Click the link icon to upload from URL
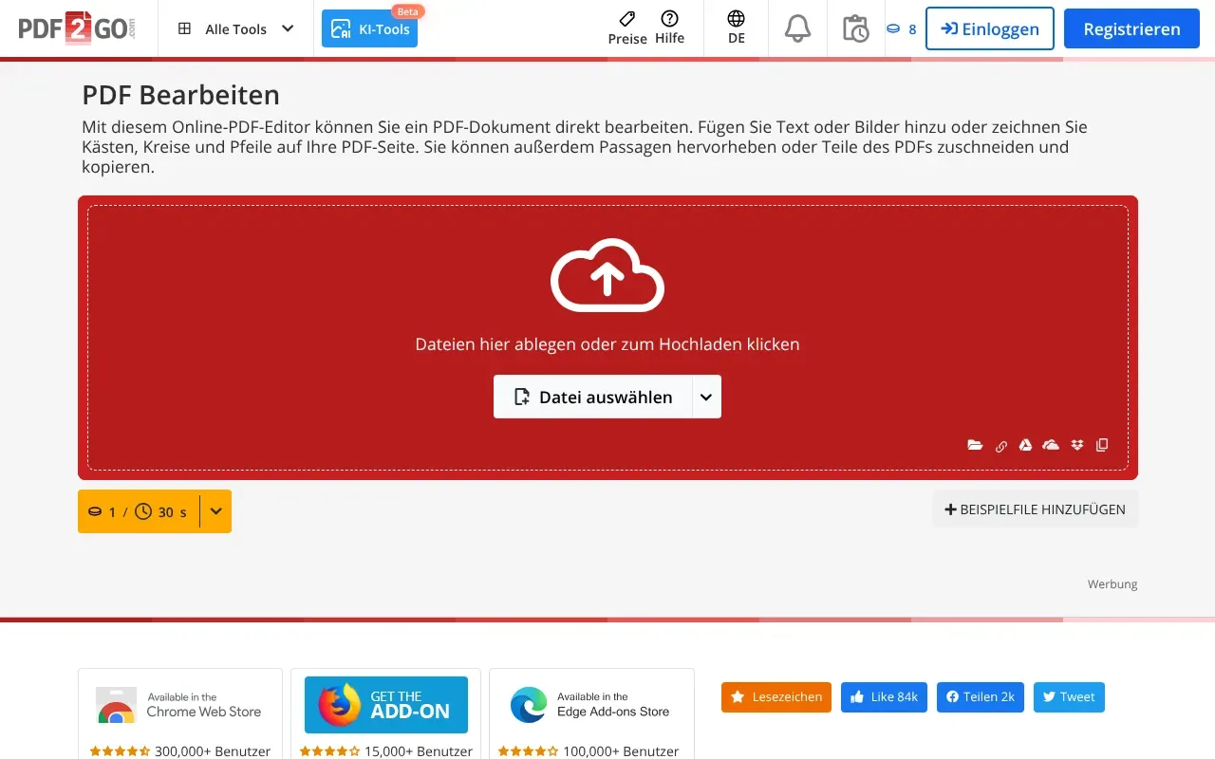The image size is (1215, 759). point(1000,446)
